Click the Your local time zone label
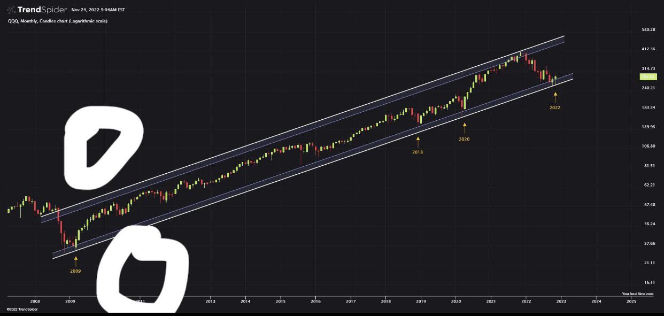This screenshot has height=316, width=664. 637,294
